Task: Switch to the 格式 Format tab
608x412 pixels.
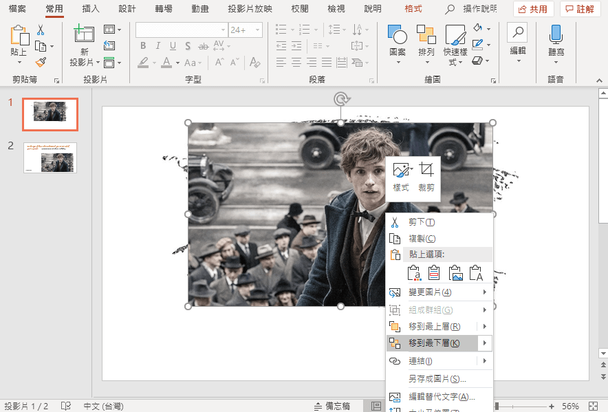Action: (x=413, y=8)
